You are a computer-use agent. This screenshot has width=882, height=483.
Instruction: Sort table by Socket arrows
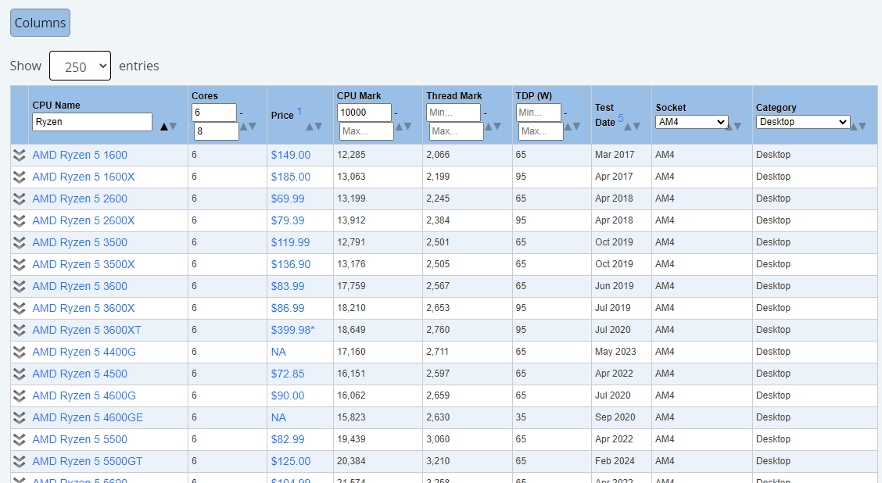click(733, 127)
